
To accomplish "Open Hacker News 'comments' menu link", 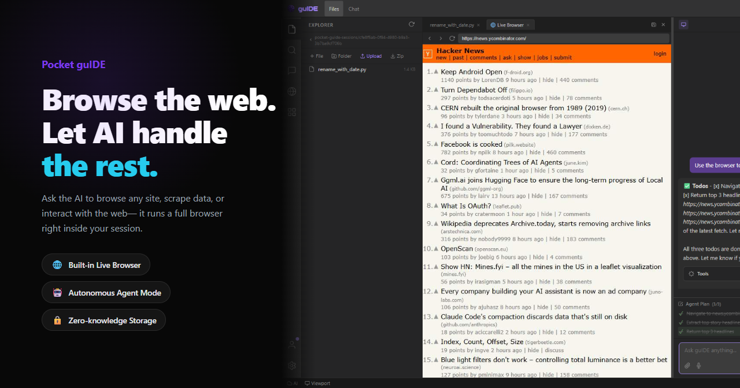I will coord(483,58).
